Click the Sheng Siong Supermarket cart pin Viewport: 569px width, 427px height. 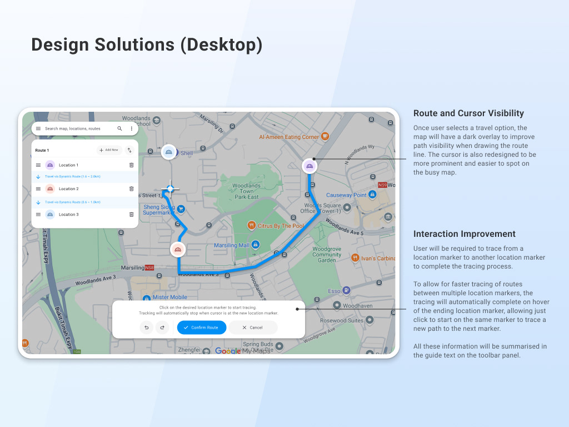181,209
